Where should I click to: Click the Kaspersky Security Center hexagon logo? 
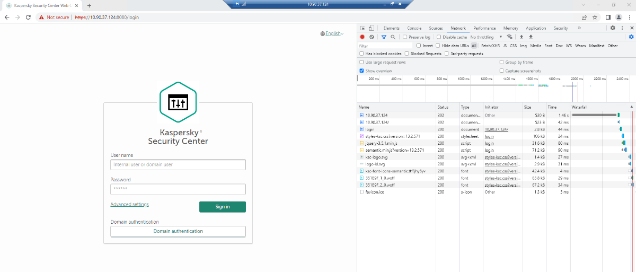click(x=178, y=102)
